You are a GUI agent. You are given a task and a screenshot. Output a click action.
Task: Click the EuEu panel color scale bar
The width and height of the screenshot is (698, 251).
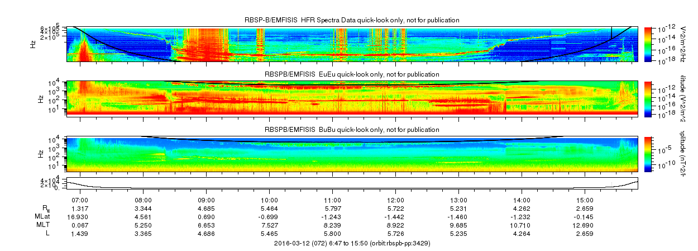(x=648, y=98)
